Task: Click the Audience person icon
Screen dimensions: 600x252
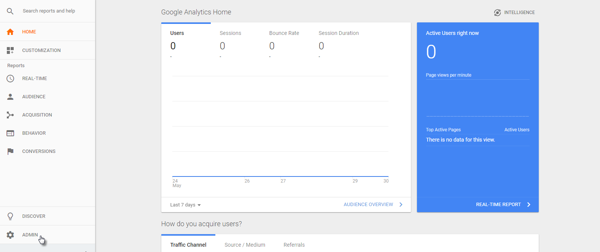Action: pos(10,97)
